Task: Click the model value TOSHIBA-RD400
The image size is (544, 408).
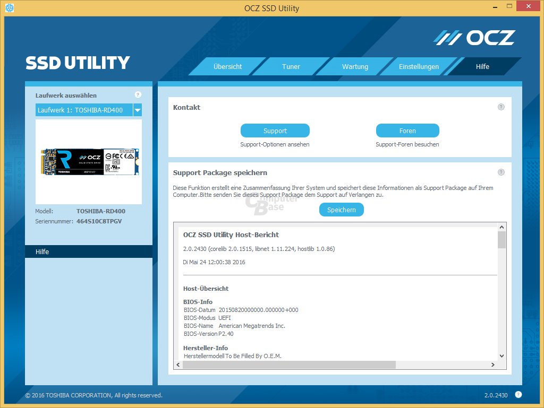Action: (x=101, y=211)
